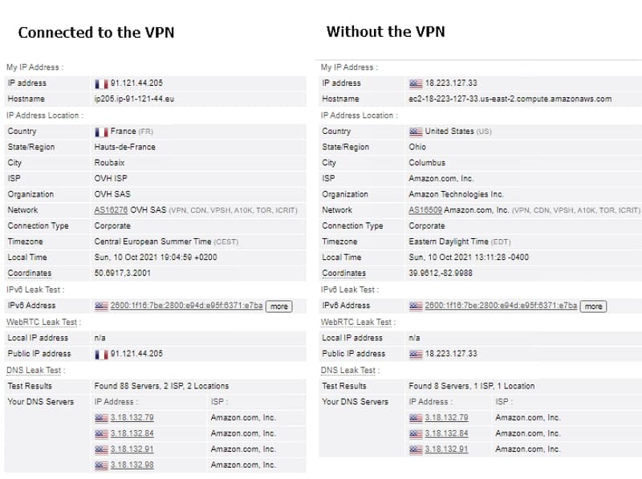Click the flag beside IPv6 address in VPN panel
The image size is (642, 479).
101,306
